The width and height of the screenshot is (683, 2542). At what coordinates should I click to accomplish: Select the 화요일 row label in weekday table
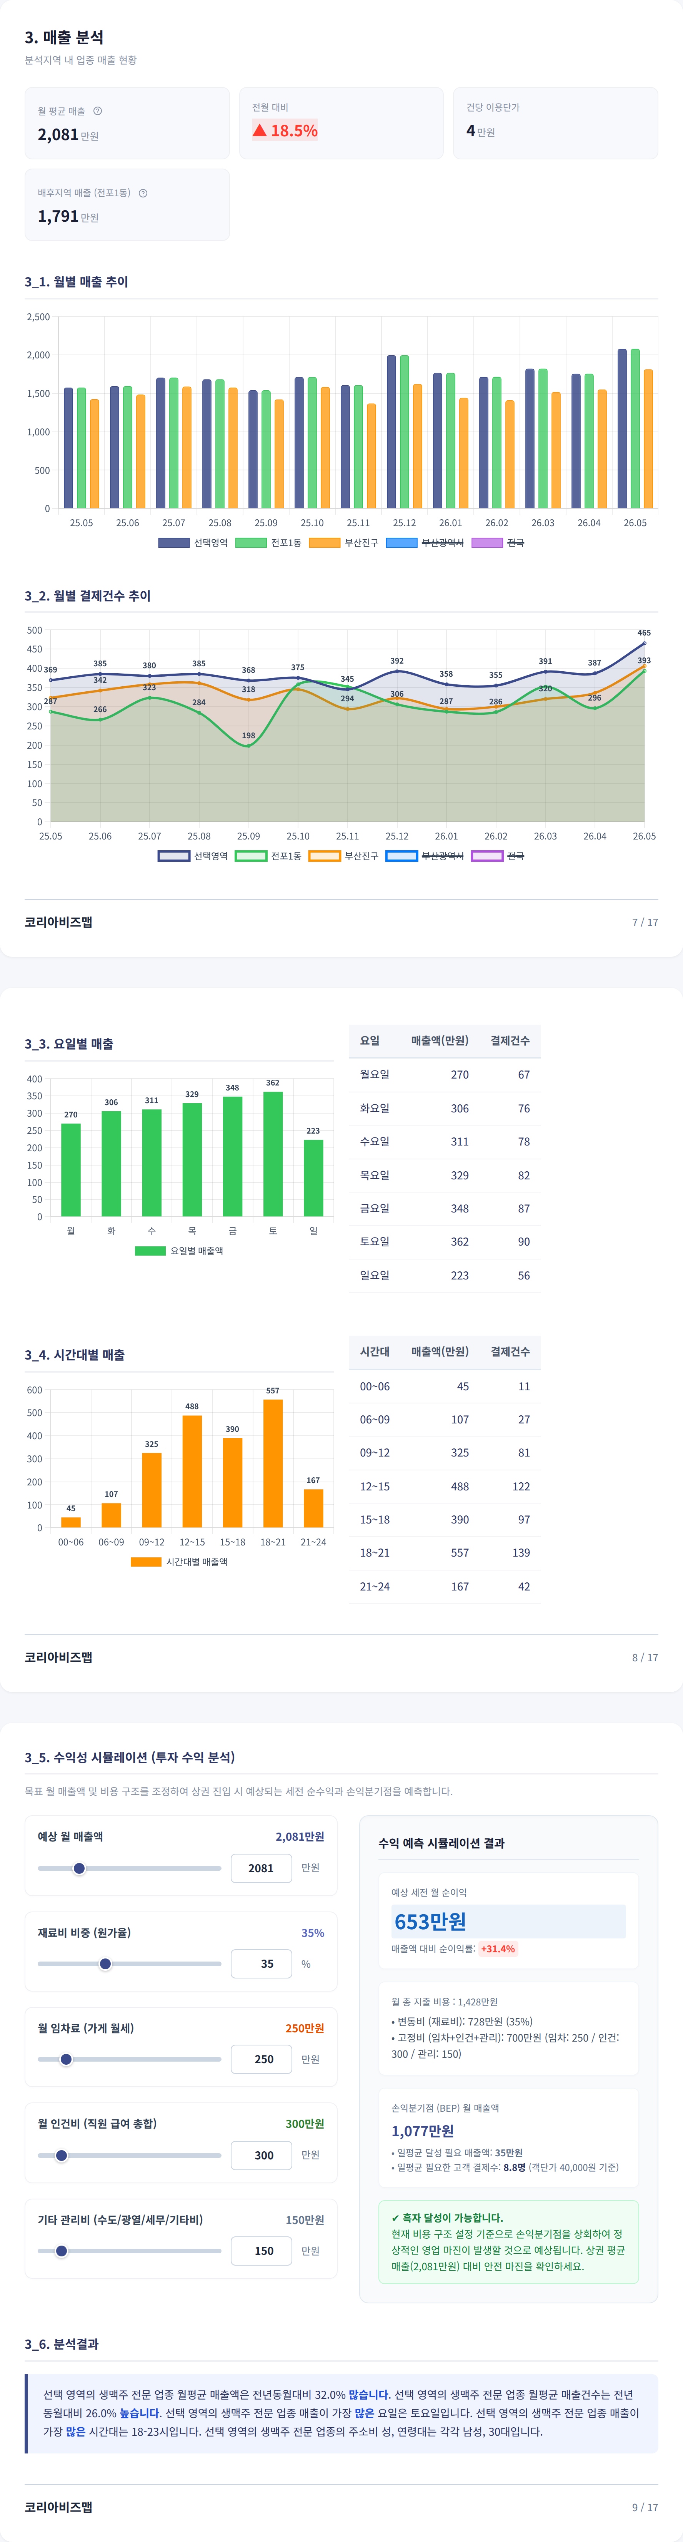click(375, 1108)
